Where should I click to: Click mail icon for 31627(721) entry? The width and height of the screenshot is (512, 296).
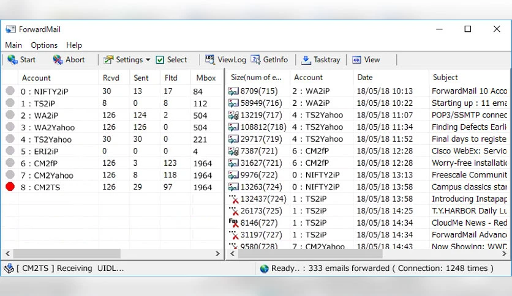click(x=233, y=163)
